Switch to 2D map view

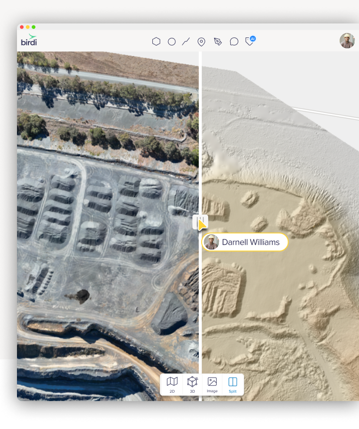[x=172, y=385]
